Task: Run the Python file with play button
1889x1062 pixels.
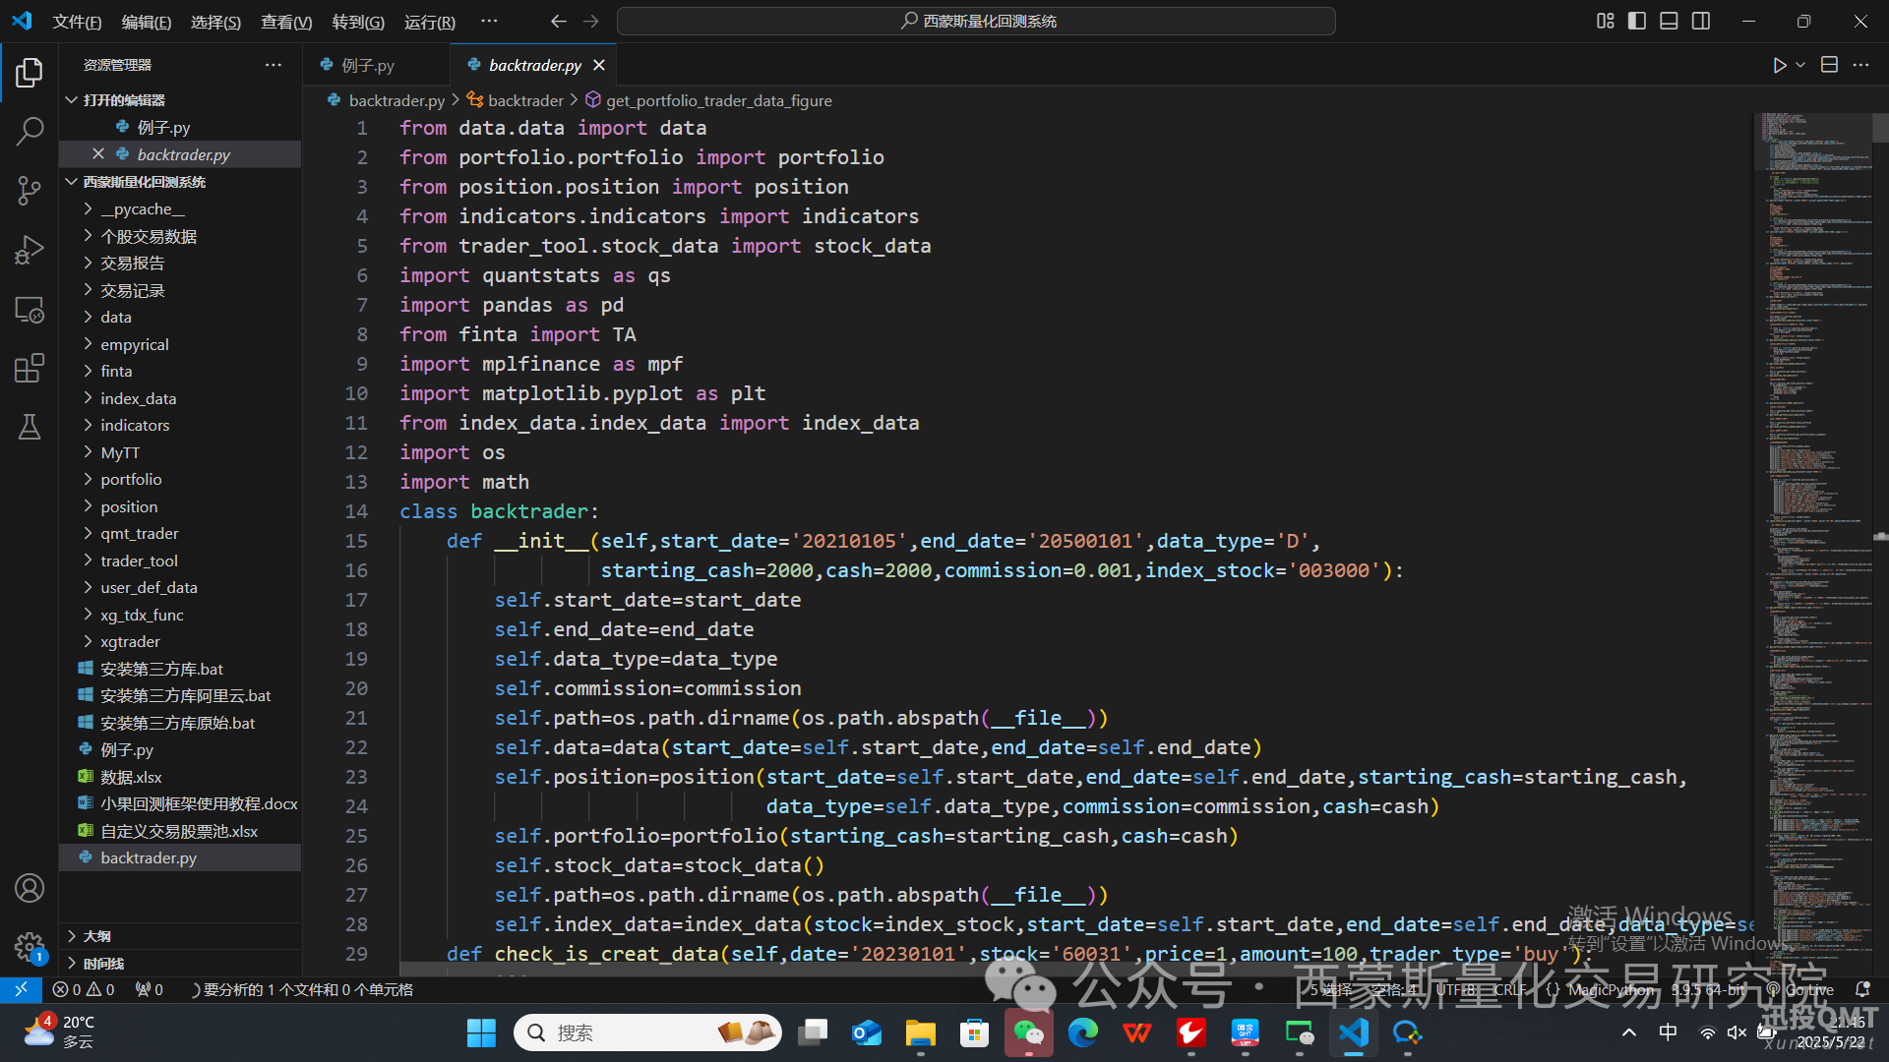Action: point(1779,65)
